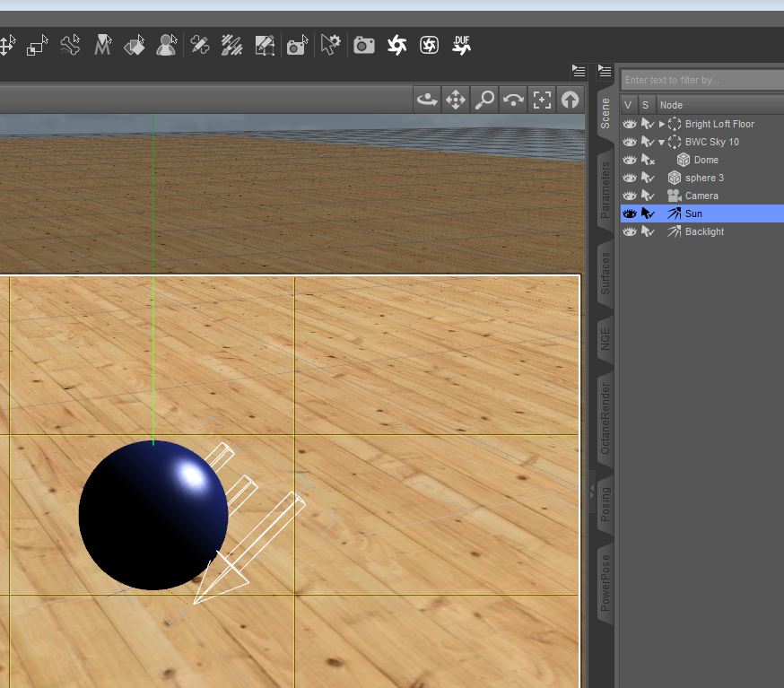784x688 pixels.
Task: Hide the Backlight node
Action: 630,231
